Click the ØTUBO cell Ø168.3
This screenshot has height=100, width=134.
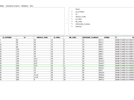pos(107,66)
